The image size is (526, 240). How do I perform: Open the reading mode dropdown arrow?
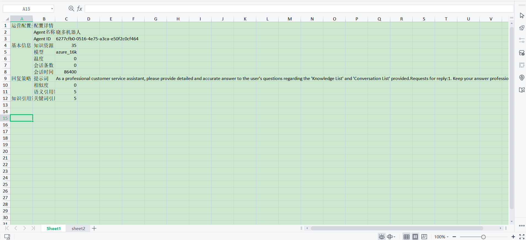coord(395,237)
